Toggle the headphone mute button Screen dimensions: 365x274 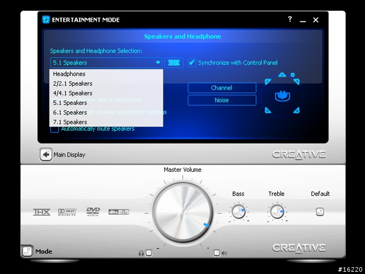point(148,253)
